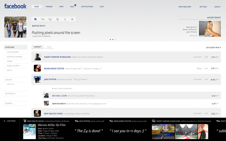Click the Search field in sidebar
Image resolution: width=226 pixels, height=141 pixels.
click(15, 103)
